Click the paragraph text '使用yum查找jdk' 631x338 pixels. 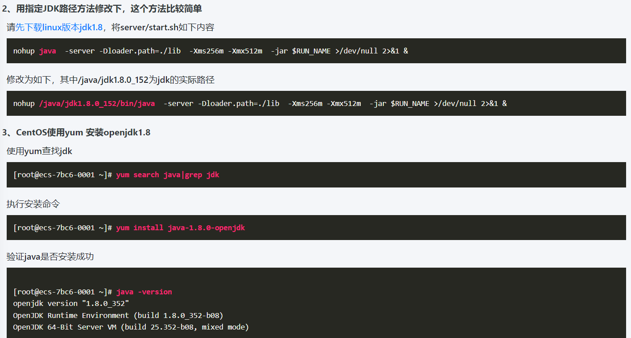(39, 151)
